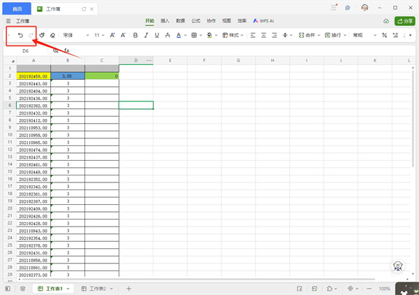The height and width of the screenshot is (295, 419).
Task: Click the magnifier icon in formula bar
Action: pos(56,50)
